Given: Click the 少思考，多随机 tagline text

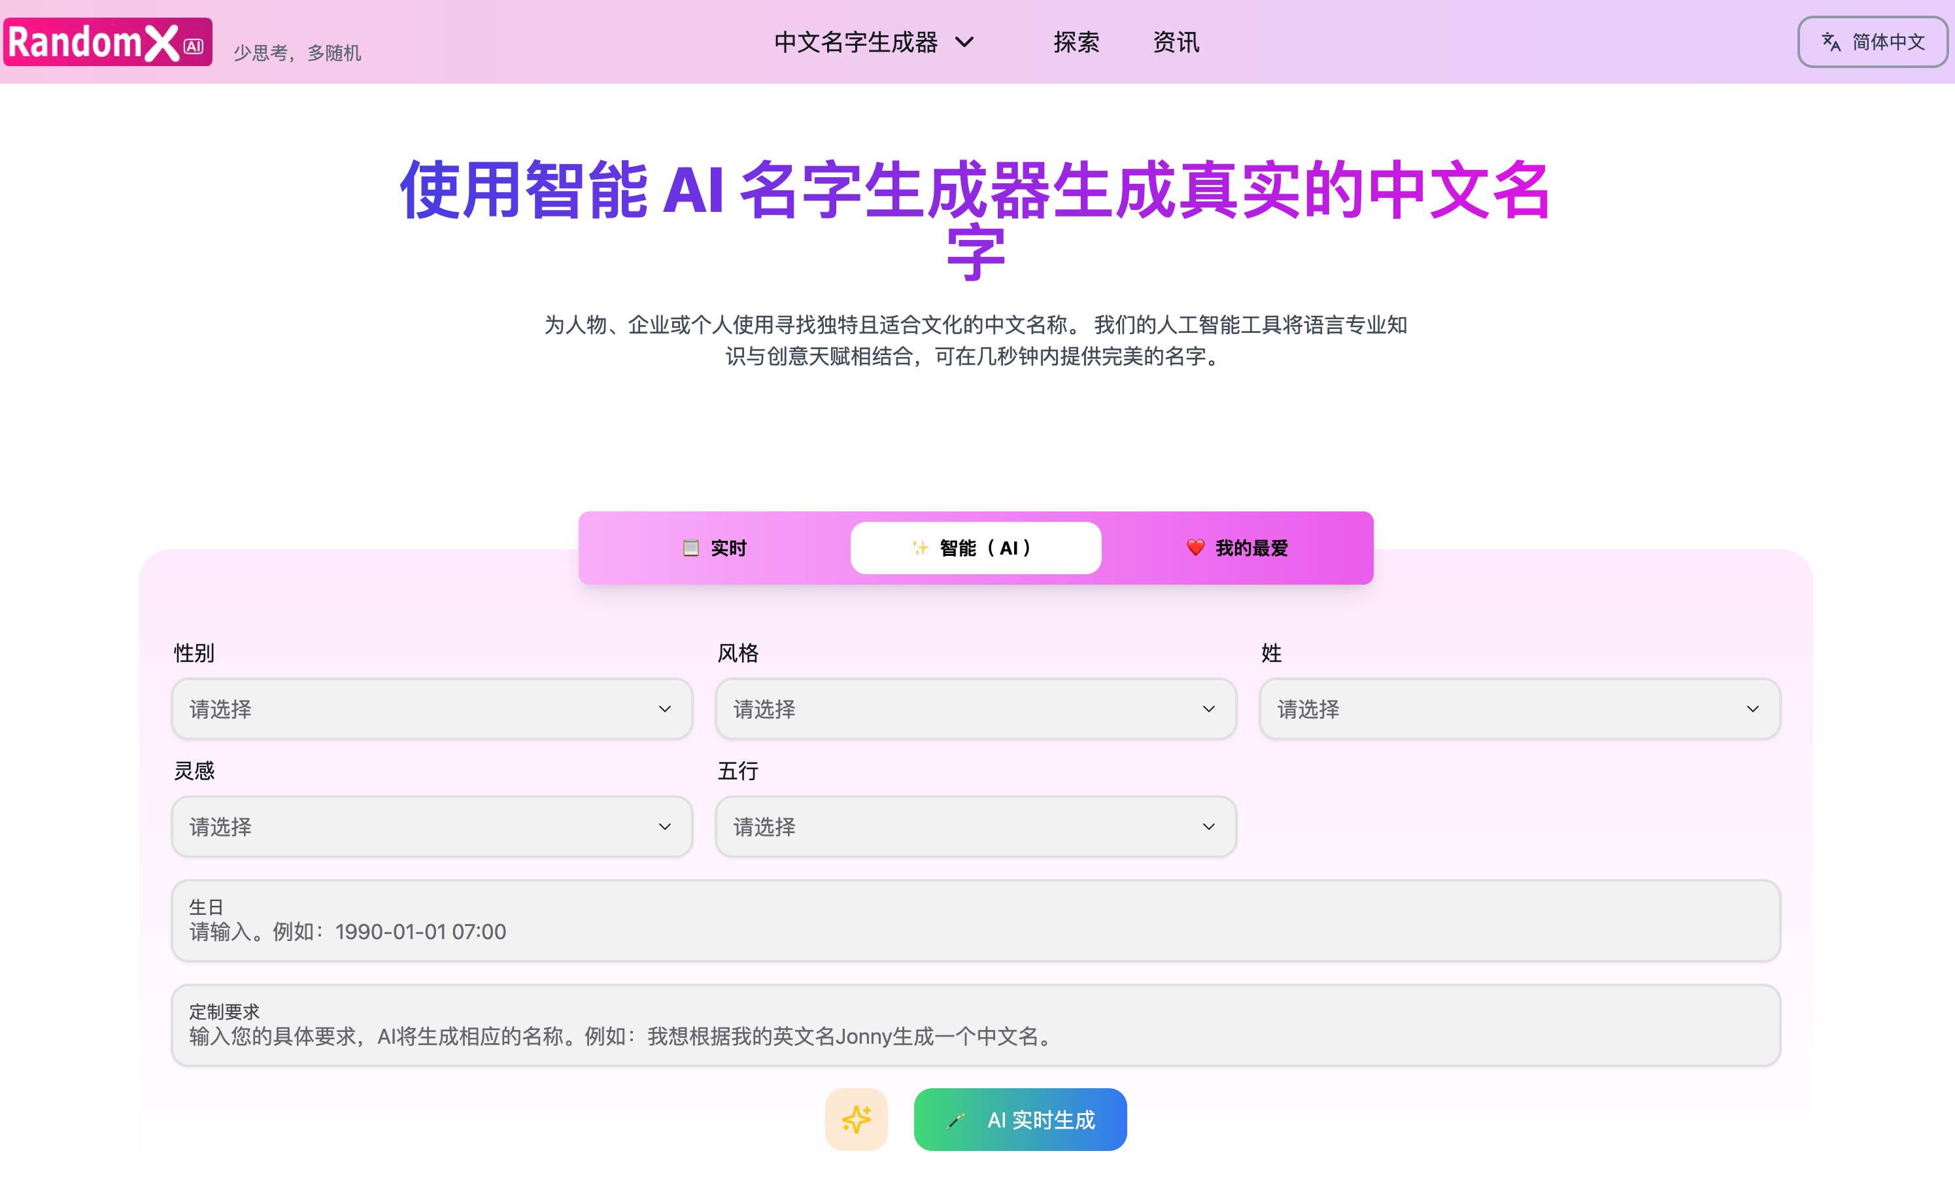Looking at the screenshot, I should [297, 52].
